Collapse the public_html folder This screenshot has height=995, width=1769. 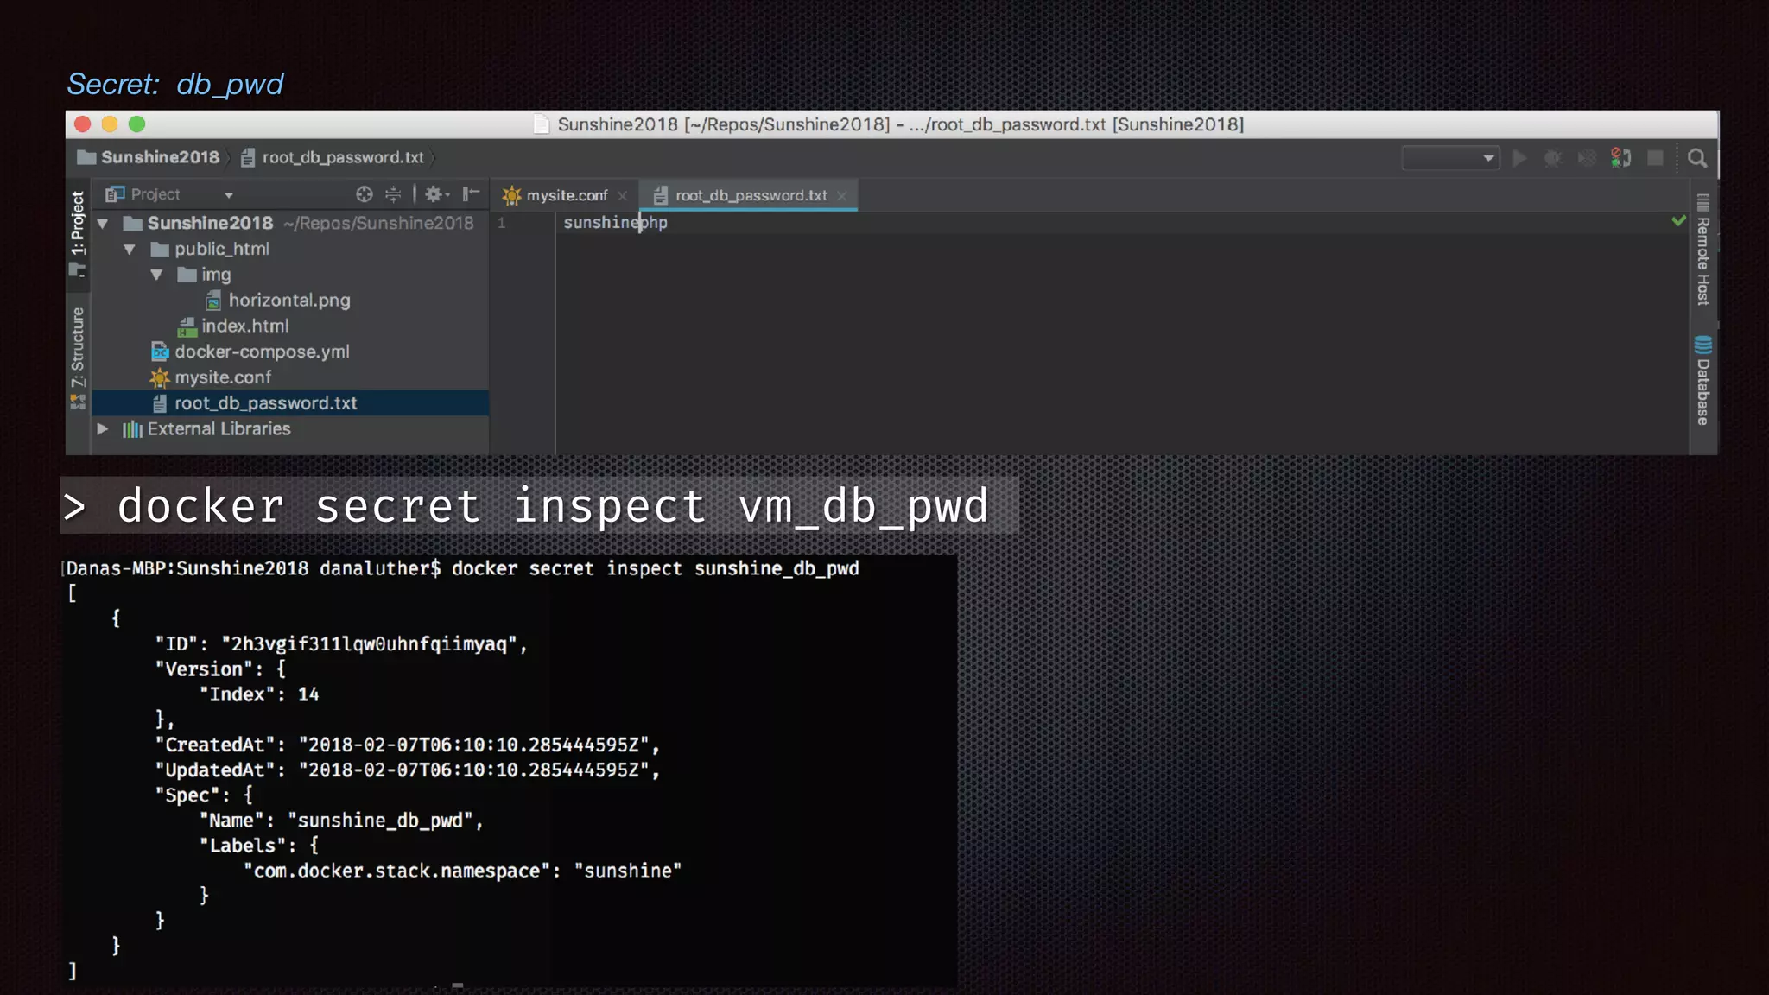[130, 250]
